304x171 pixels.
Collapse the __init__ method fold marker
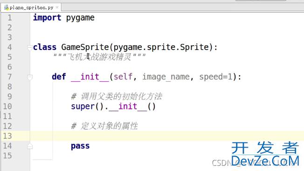click(x=30, y=78)
